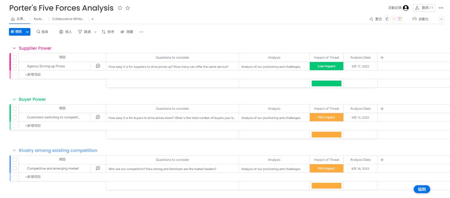Click the search magnifier icon in toolbar

tap(38, 32)
